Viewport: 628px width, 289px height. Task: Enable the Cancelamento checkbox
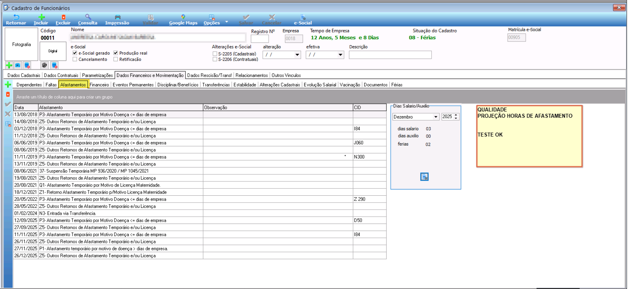(x=75, y=59)
